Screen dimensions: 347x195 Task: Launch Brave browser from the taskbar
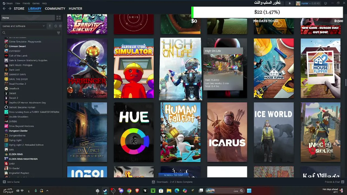coord(137,191)
